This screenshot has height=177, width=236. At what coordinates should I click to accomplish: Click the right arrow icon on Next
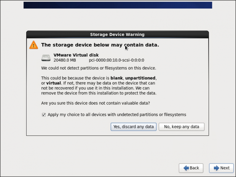coord(216,168)
